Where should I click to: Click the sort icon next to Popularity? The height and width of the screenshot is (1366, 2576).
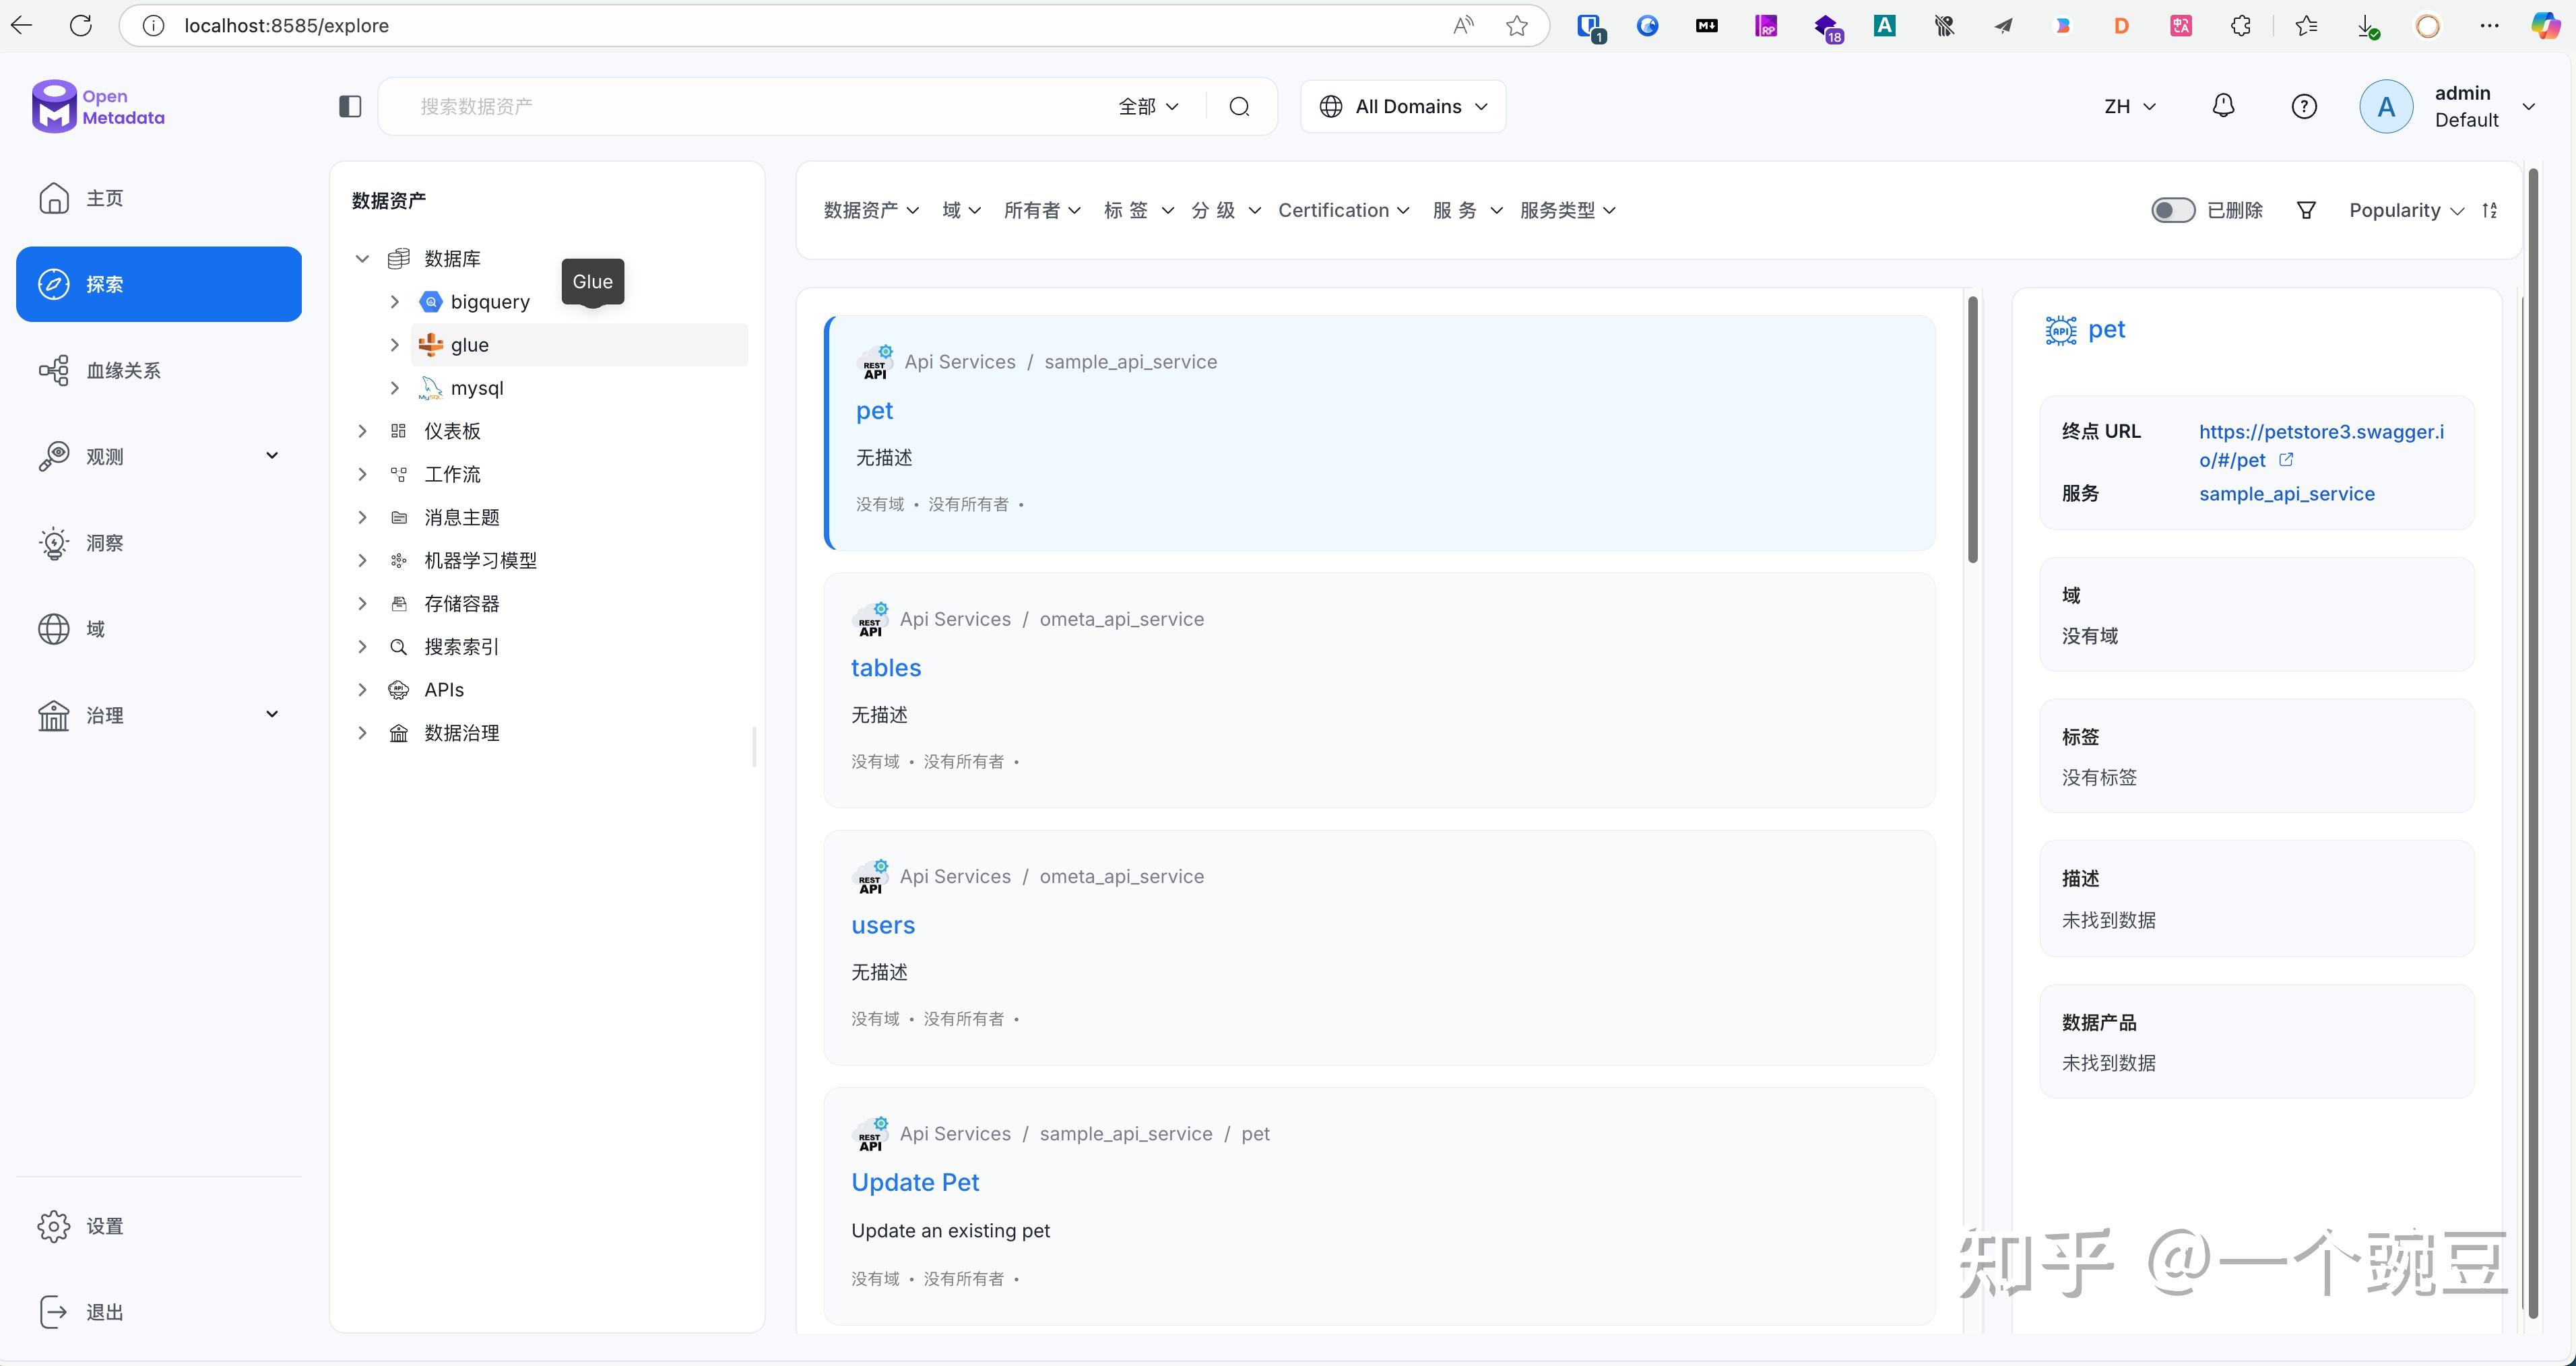(2491, 210)
